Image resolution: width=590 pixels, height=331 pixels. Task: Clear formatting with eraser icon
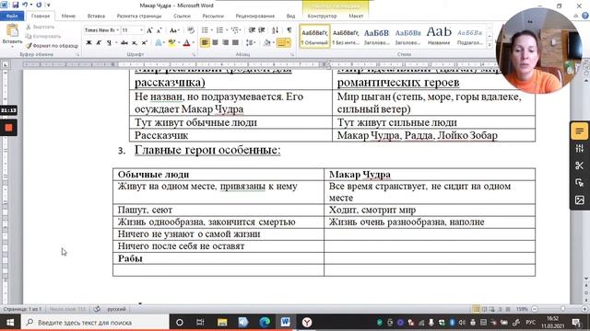[191, 30]
